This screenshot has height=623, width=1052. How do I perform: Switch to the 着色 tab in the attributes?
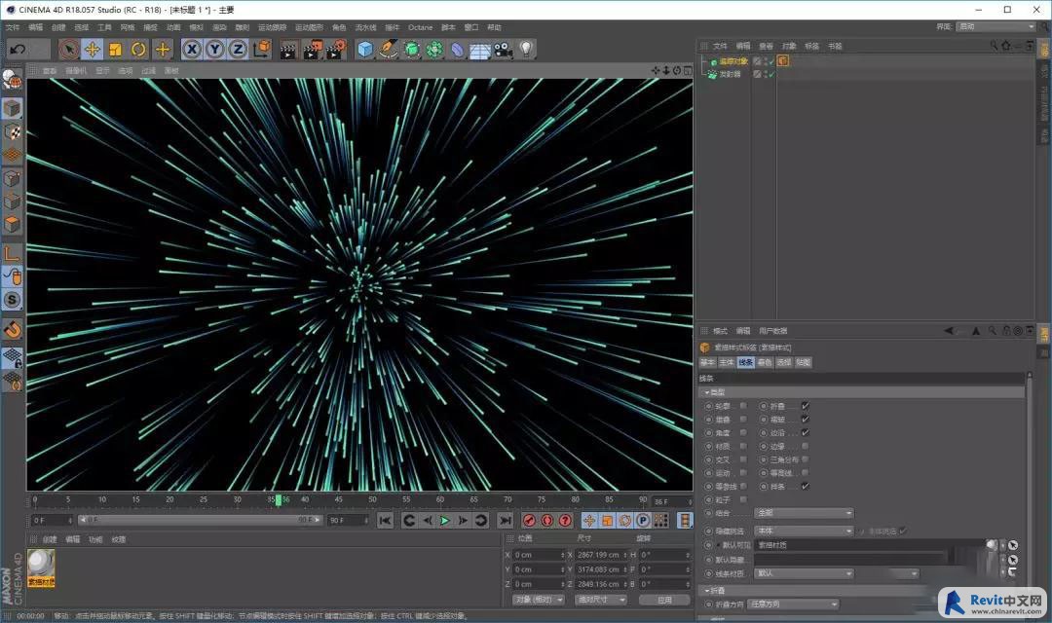(765, 362)
